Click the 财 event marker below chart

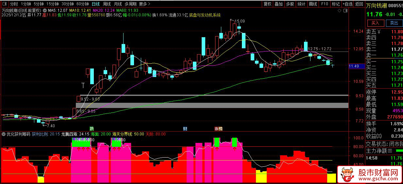tap(185, 129)
